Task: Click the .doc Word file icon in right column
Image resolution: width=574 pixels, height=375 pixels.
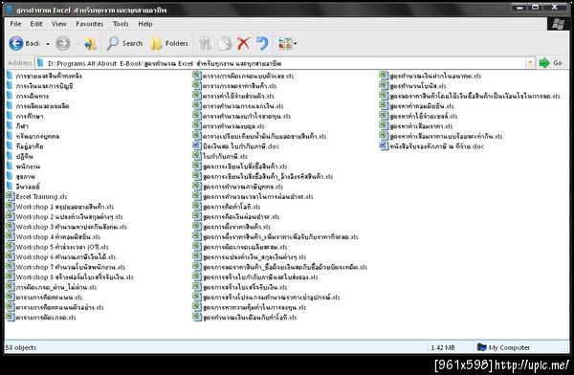Action: [x=384, y=145]
